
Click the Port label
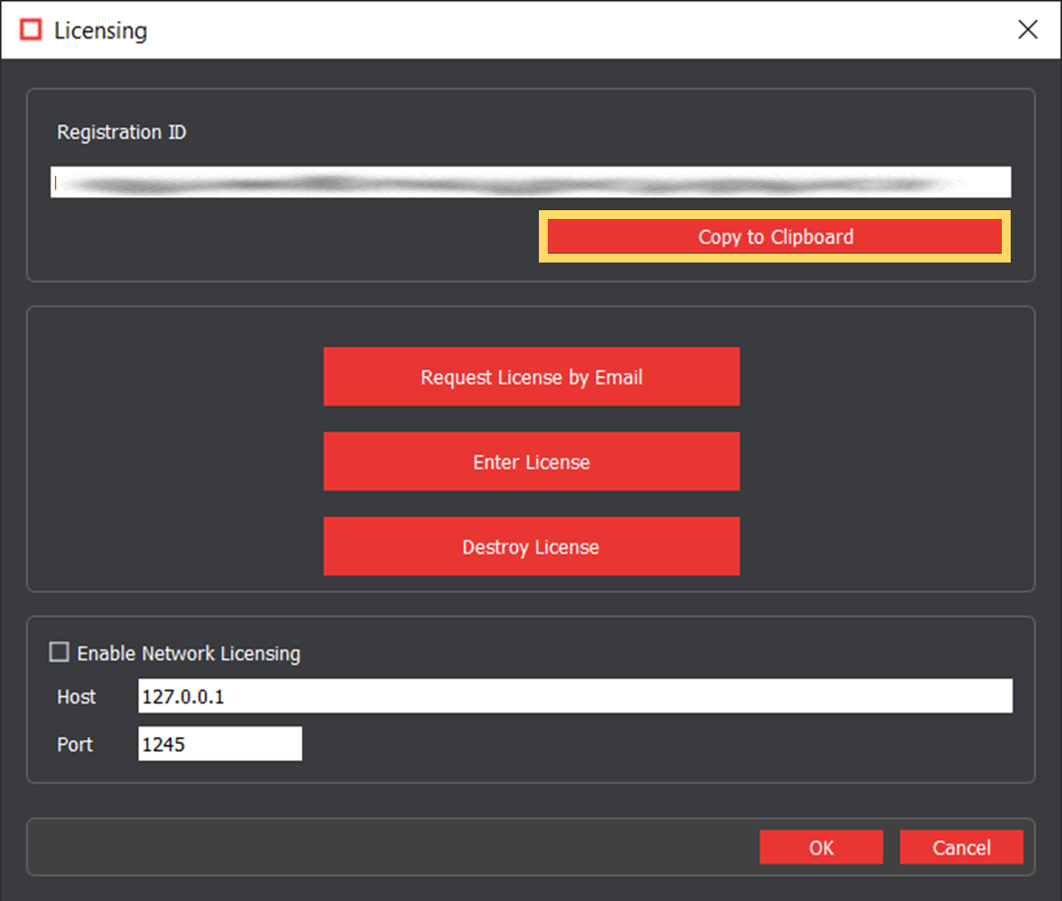(75, 744)
